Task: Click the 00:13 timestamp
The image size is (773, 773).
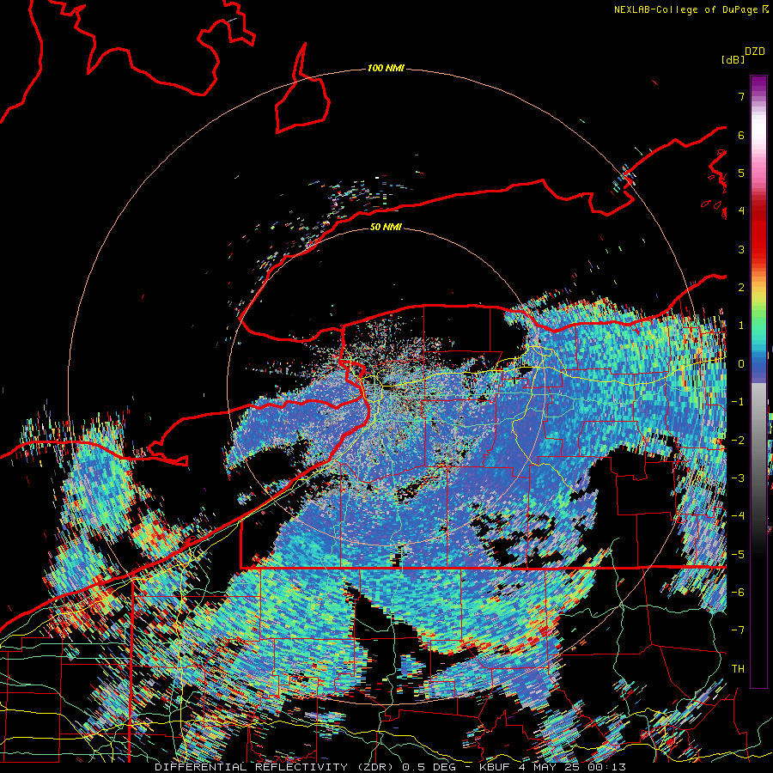Action: pos(606,767)
